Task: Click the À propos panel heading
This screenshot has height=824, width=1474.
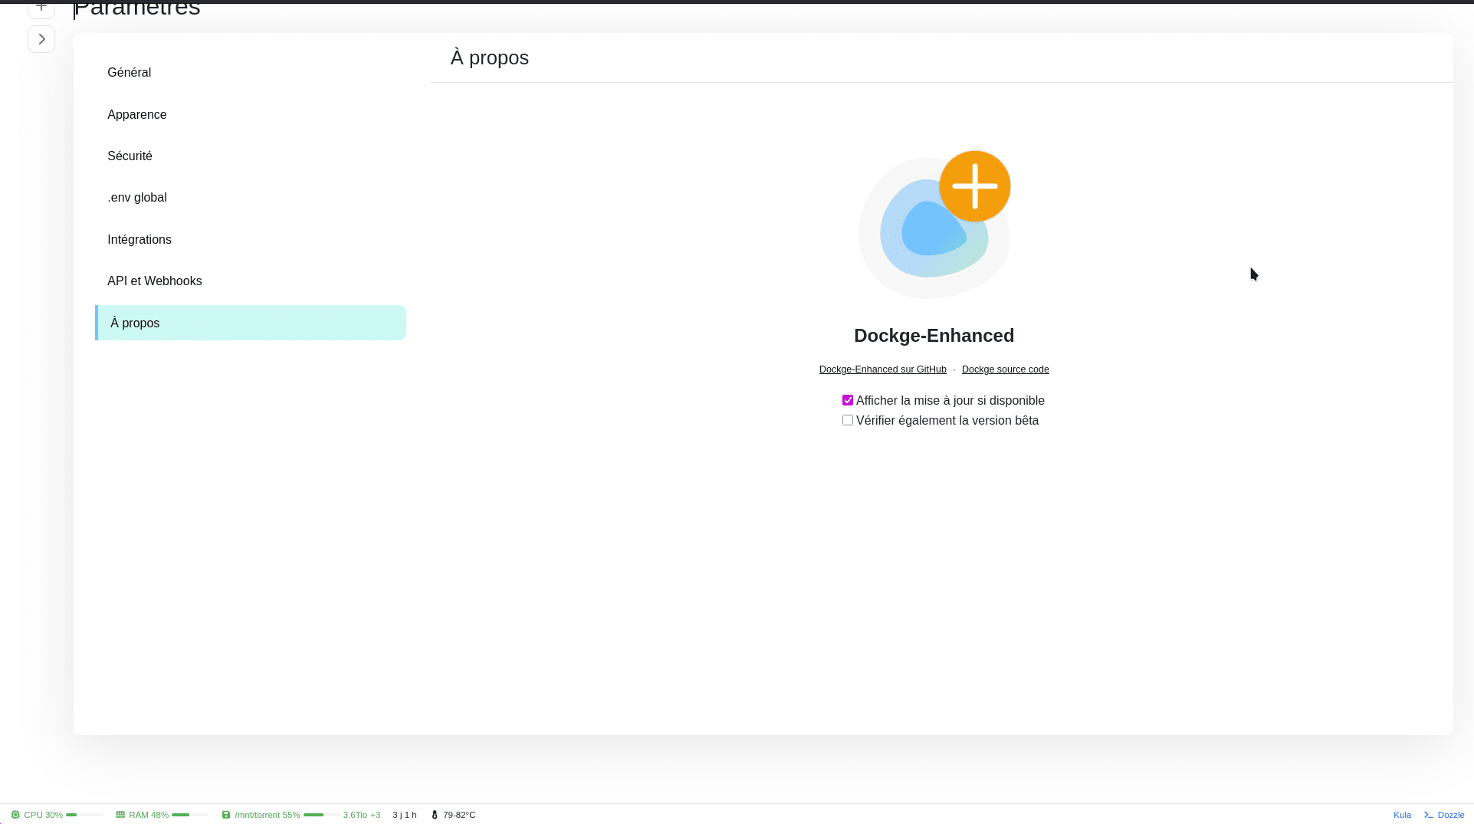Action: coord(490,58)
